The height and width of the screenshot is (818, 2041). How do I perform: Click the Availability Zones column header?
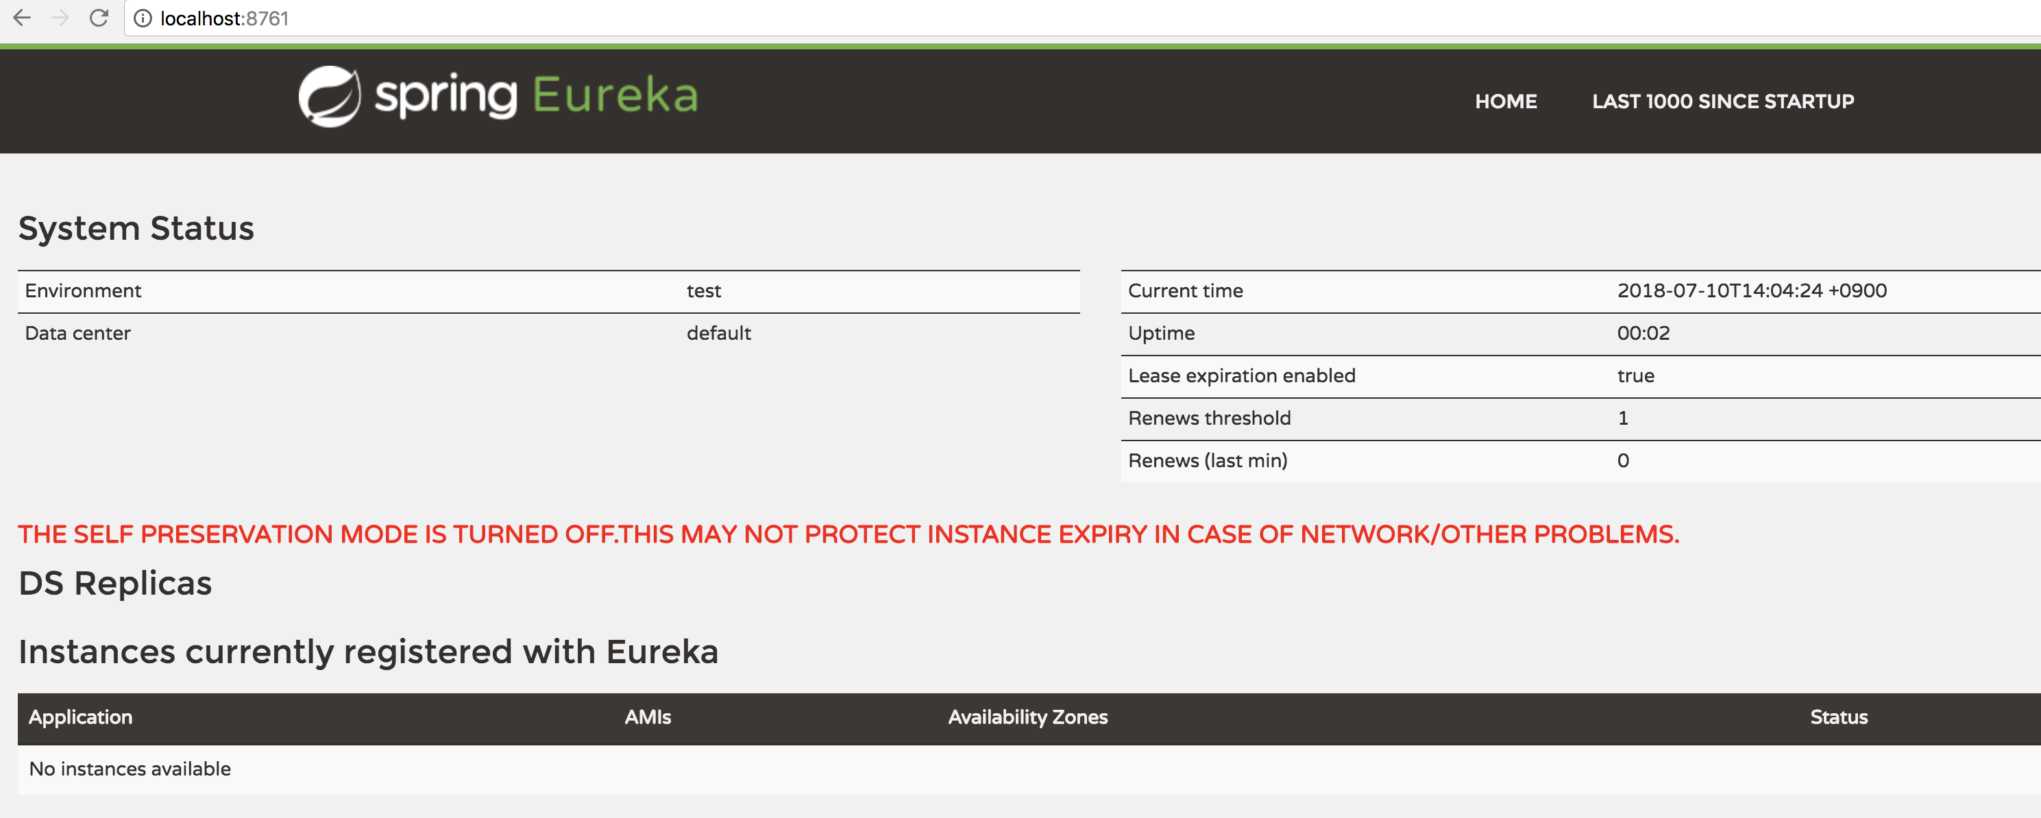[x=1027, y=717]
